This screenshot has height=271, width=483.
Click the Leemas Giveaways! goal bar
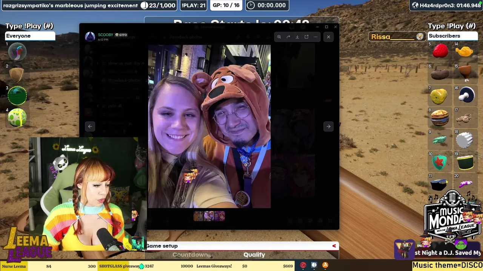245,266
